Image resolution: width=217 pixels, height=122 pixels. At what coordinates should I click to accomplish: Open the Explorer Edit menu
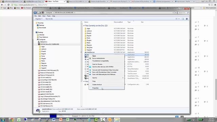40,16
